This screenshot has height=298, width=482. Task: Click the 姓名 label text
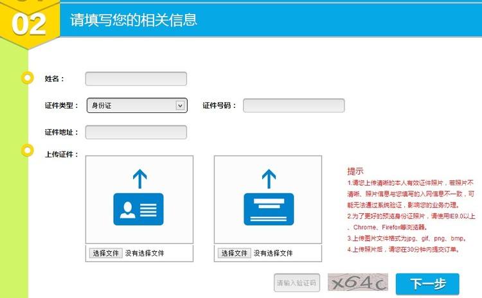[x=55, y=78]
